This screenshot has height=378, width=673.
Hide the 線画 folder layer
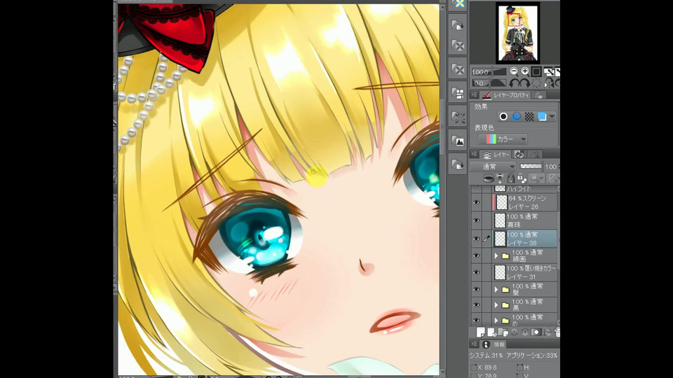[476, 256]
